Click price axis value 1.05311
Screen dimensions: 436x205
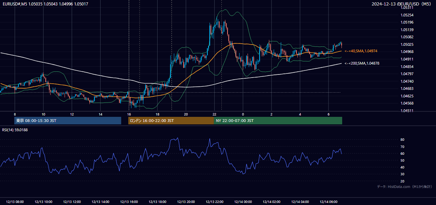(x=407, y=8)
